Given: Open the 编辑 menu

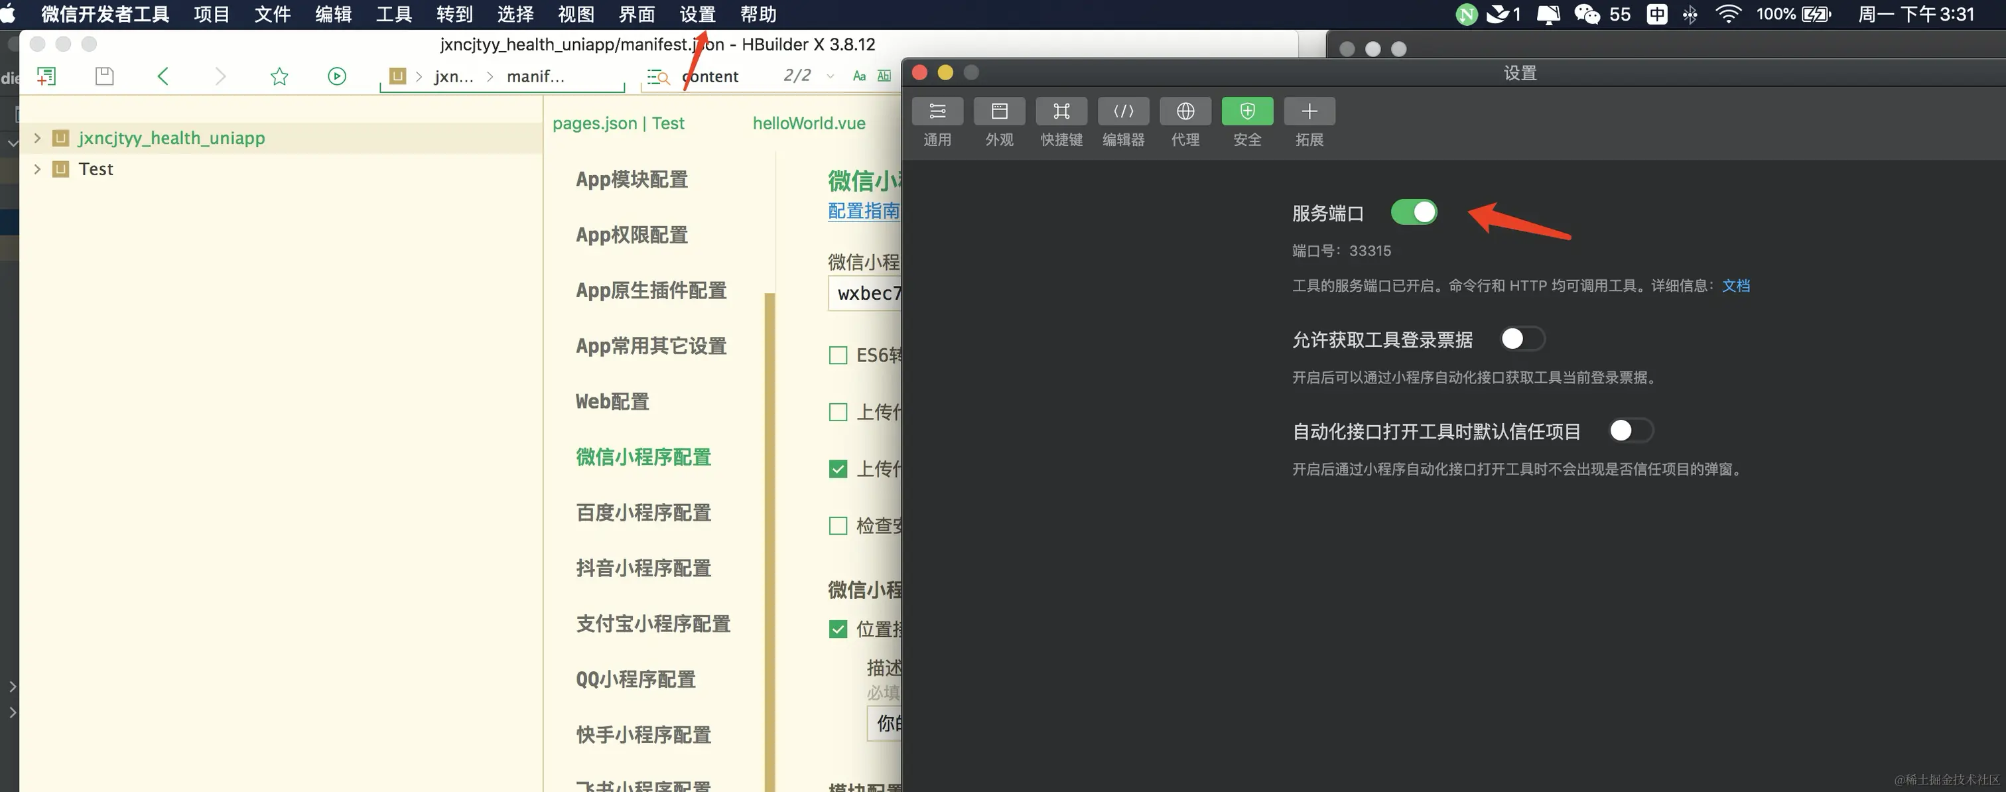Looking at the screenshot, I should [332, 14].
